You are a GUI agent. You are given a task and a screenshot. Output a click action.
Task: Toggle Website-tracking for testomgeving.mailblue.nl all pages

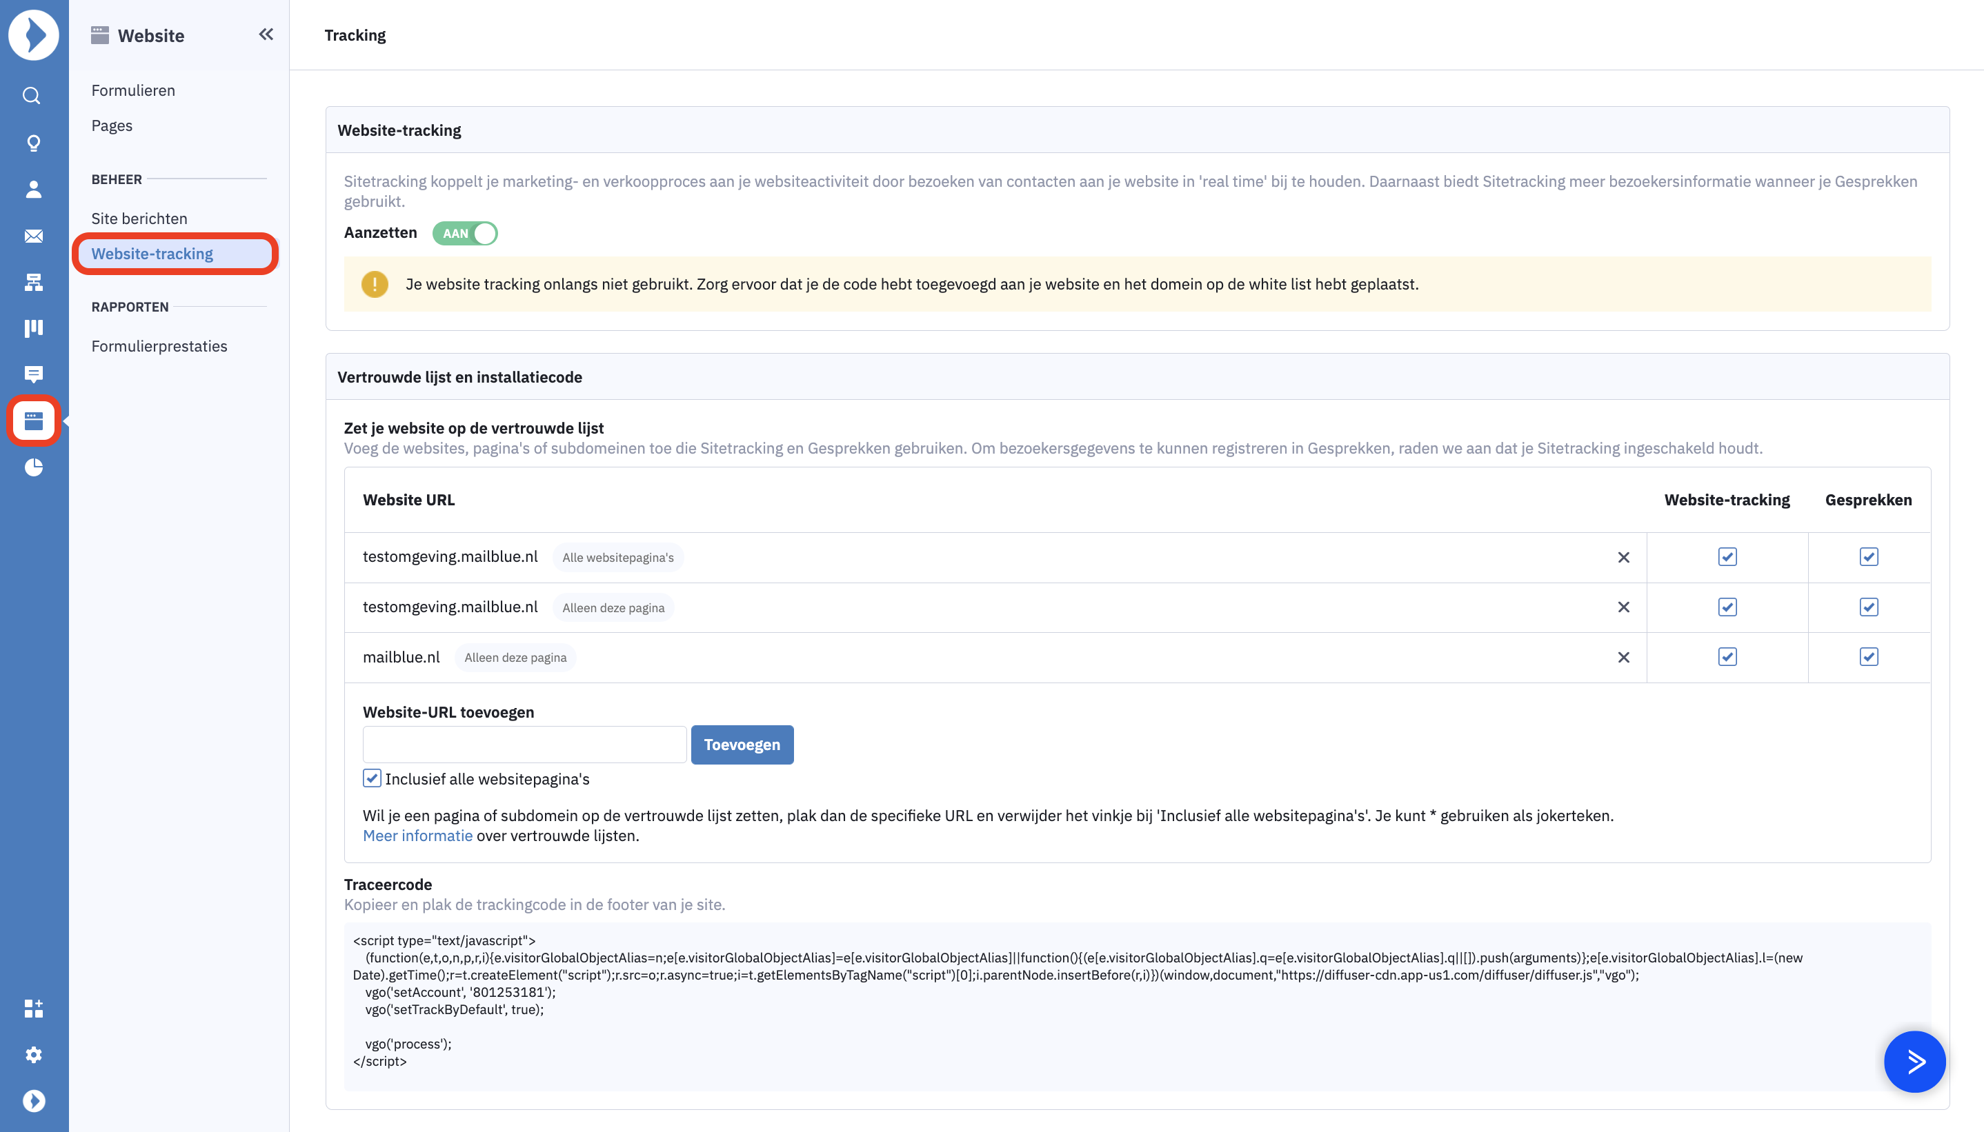[x=1727, y=556]
